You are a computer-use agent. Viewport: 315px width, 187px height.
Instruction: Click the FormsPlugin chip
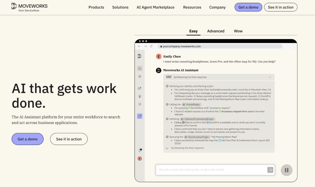[x=191, y=105]
